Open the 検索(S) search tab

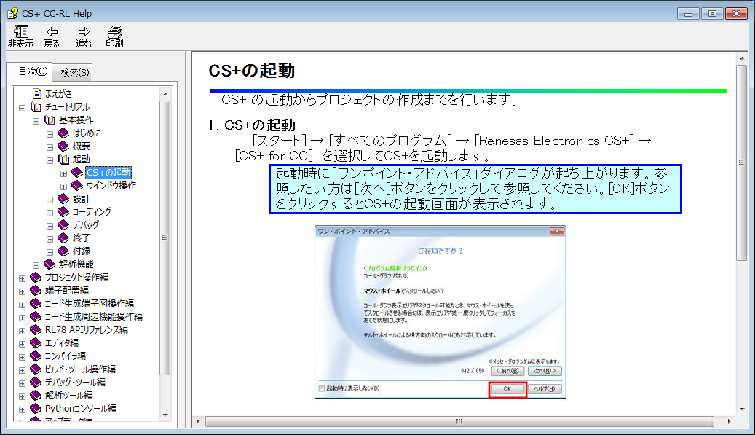[74, 72]
